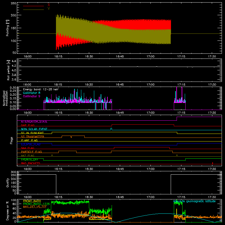
Task: Click the SC_IN_SUNLIGHT flag label
Action: click(32, 133)
